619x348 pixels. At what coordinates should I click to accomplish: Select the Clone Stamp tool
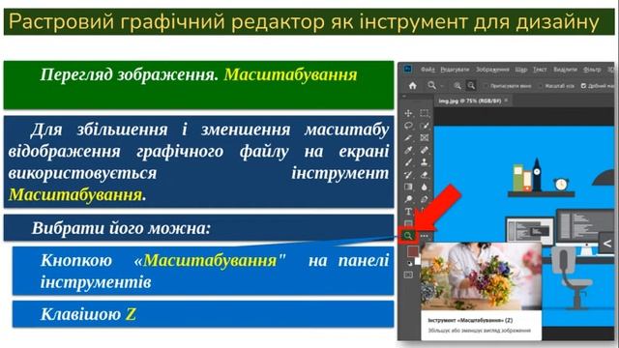pyautogui.click(x=425, y=162)
